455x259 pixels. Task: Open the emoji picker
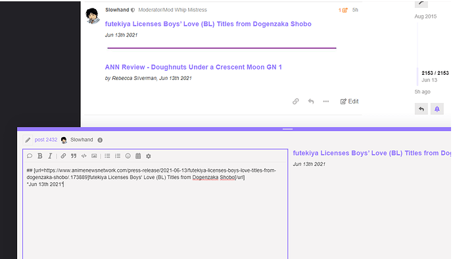click(x=128, y=156)
